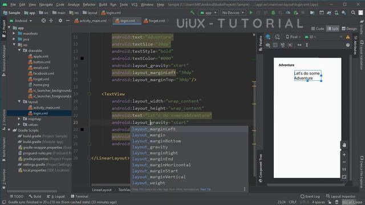Expand the manifests folder

(14, 33)
